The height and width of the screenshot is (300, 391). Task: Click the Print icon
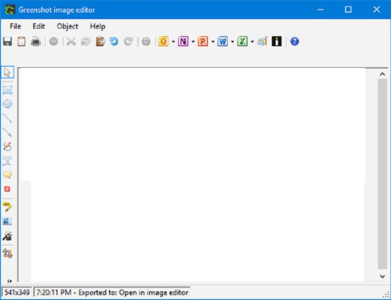pos(36,41)
